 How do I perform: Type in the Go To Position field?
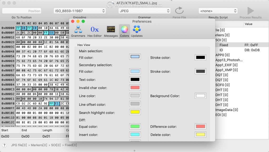[22, 11]
